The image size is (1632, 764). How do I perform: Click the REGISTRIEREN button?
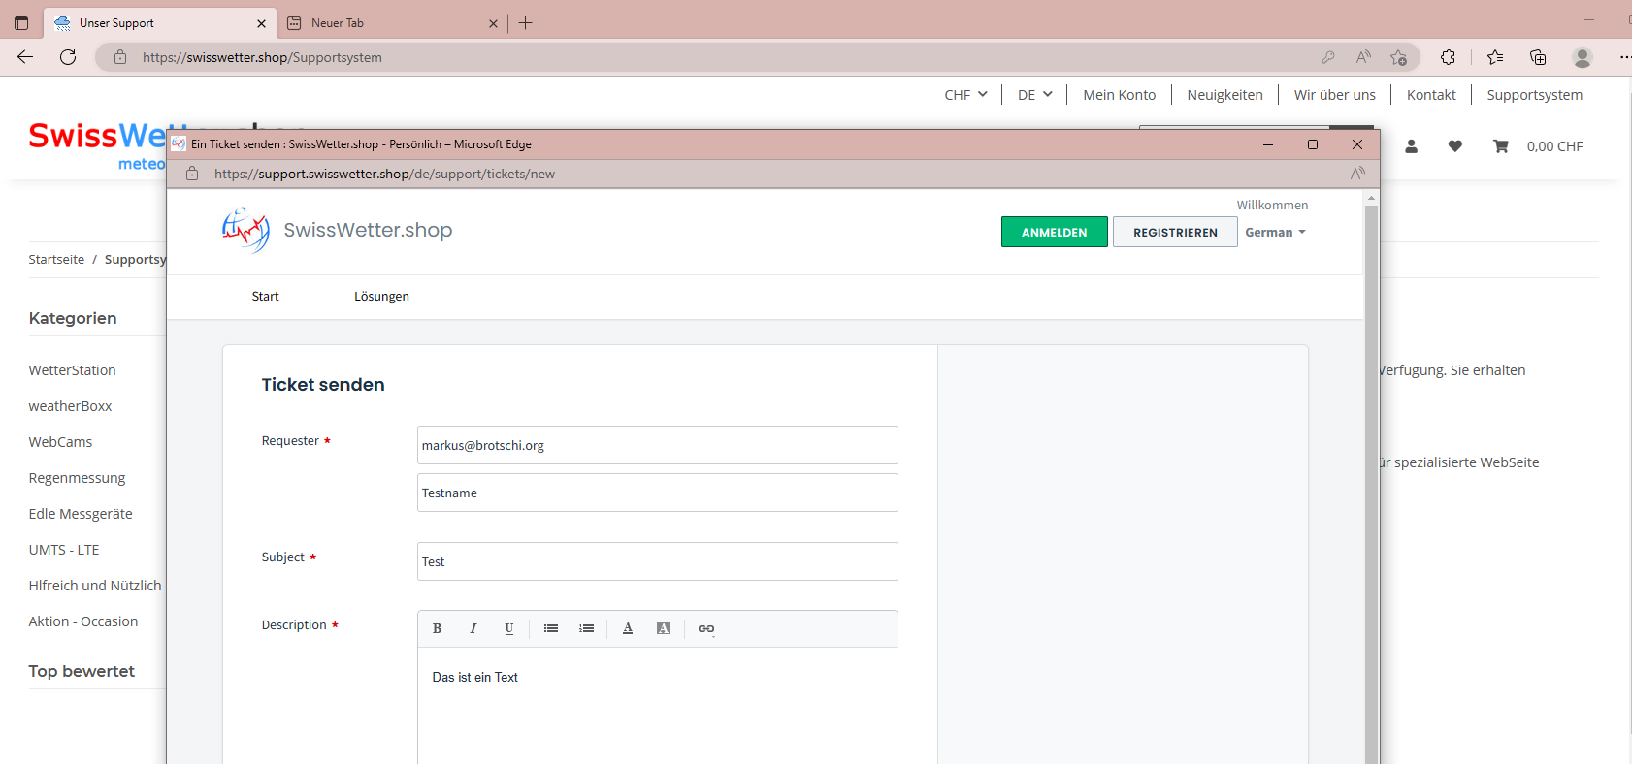[x=1175, y=233]
